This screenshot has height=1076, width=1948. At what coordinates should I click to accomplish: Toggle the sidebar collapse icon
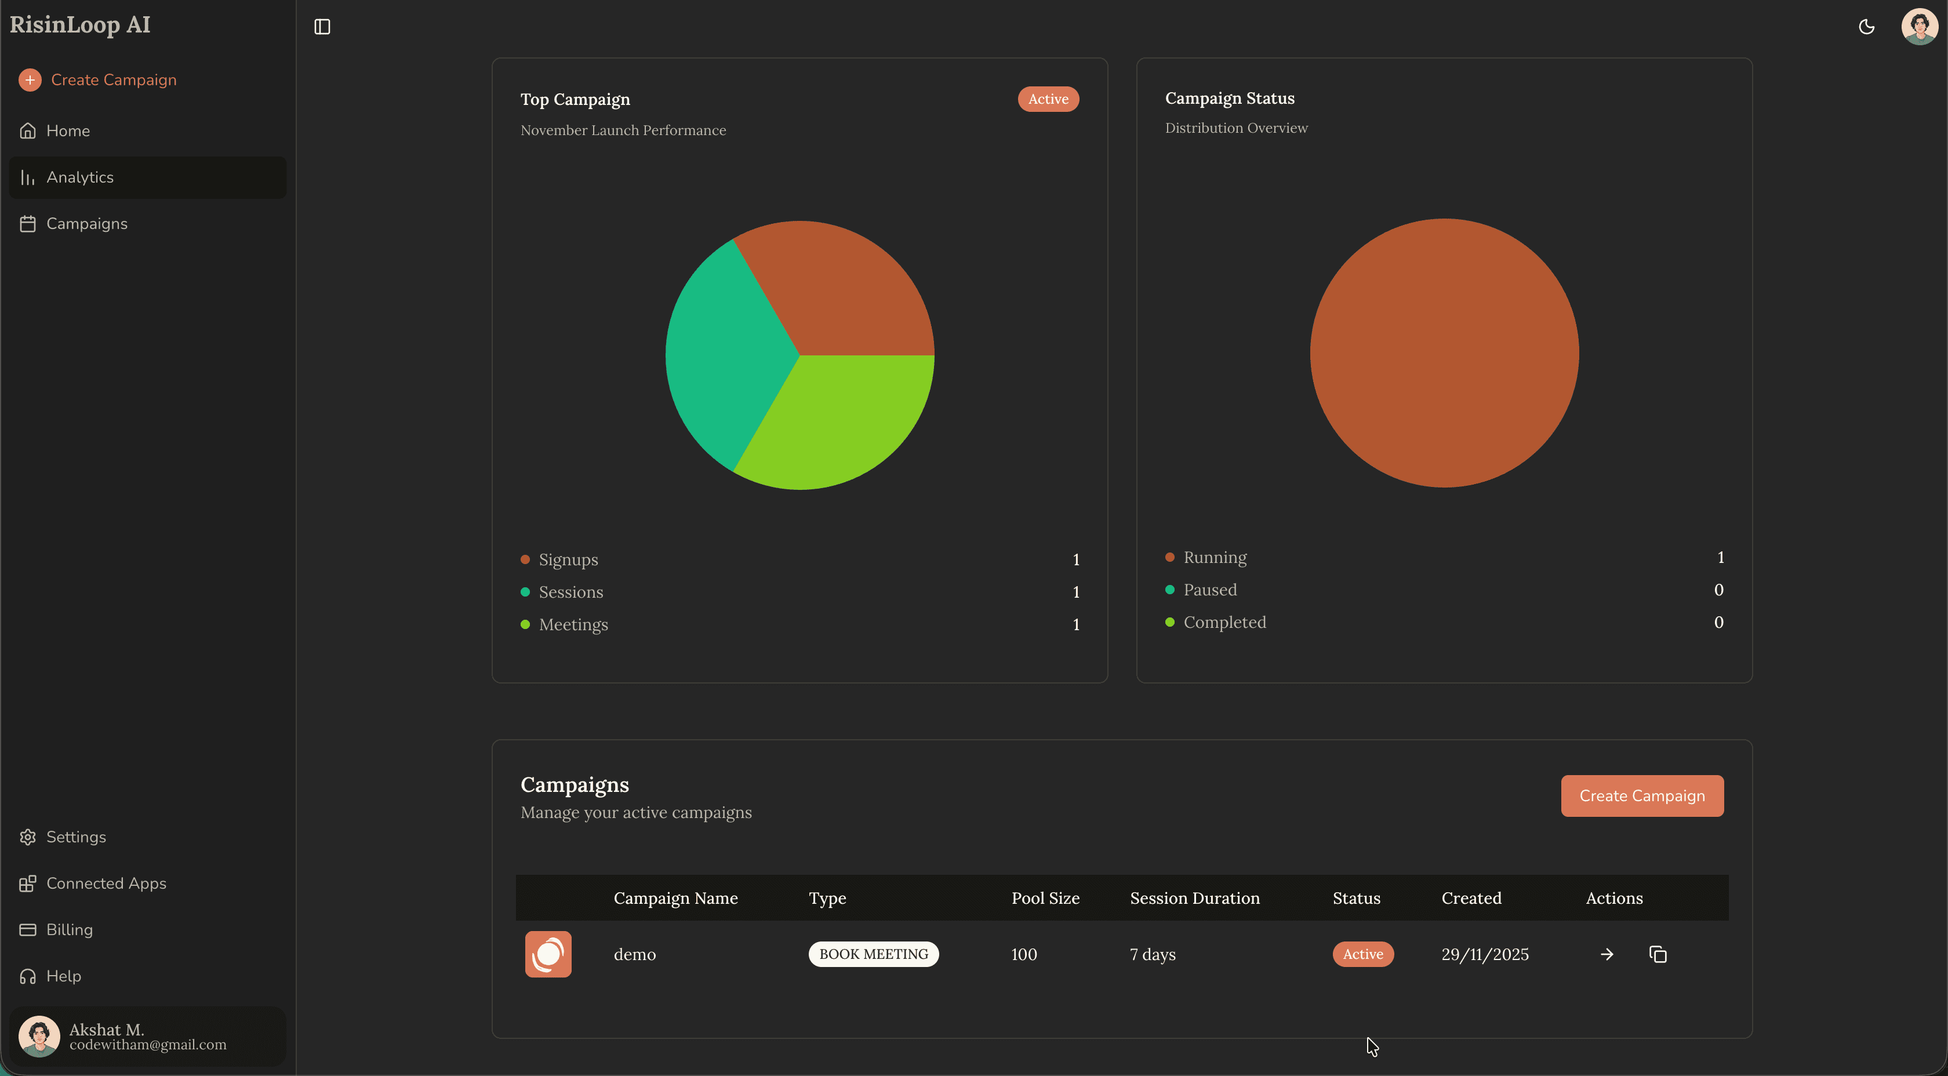pyautogui.click(x=322, y=27)
